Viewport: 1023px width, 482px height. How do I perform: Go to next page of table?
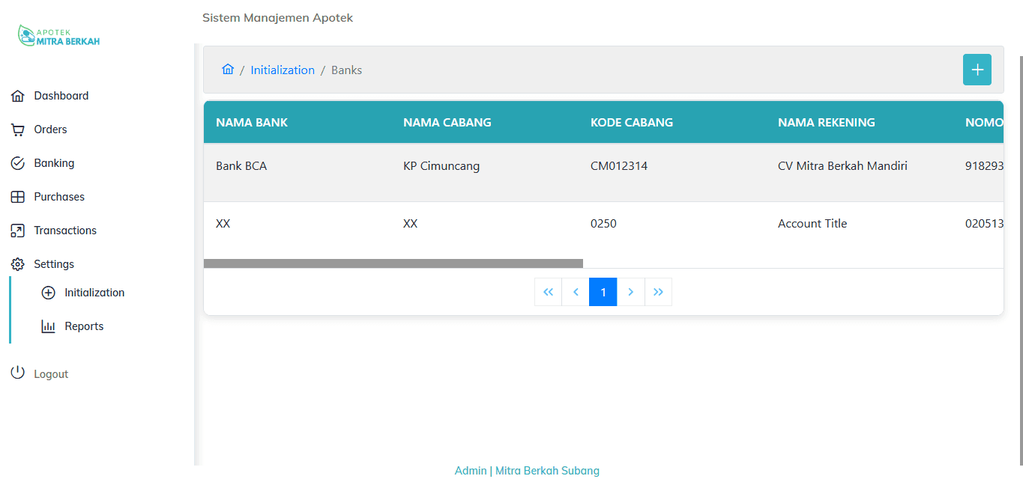click(631, 292)
